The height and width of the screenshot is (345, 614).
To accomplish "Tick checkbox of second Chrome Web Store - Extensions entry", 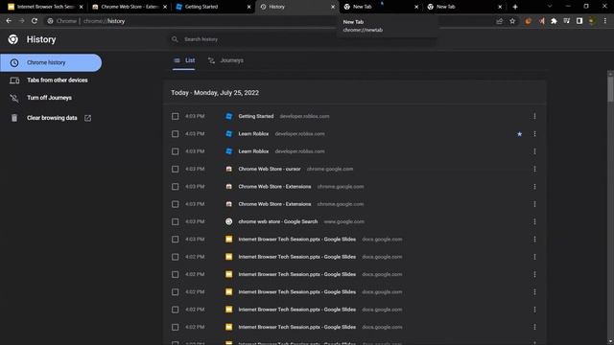I will [x=175, y=204].
